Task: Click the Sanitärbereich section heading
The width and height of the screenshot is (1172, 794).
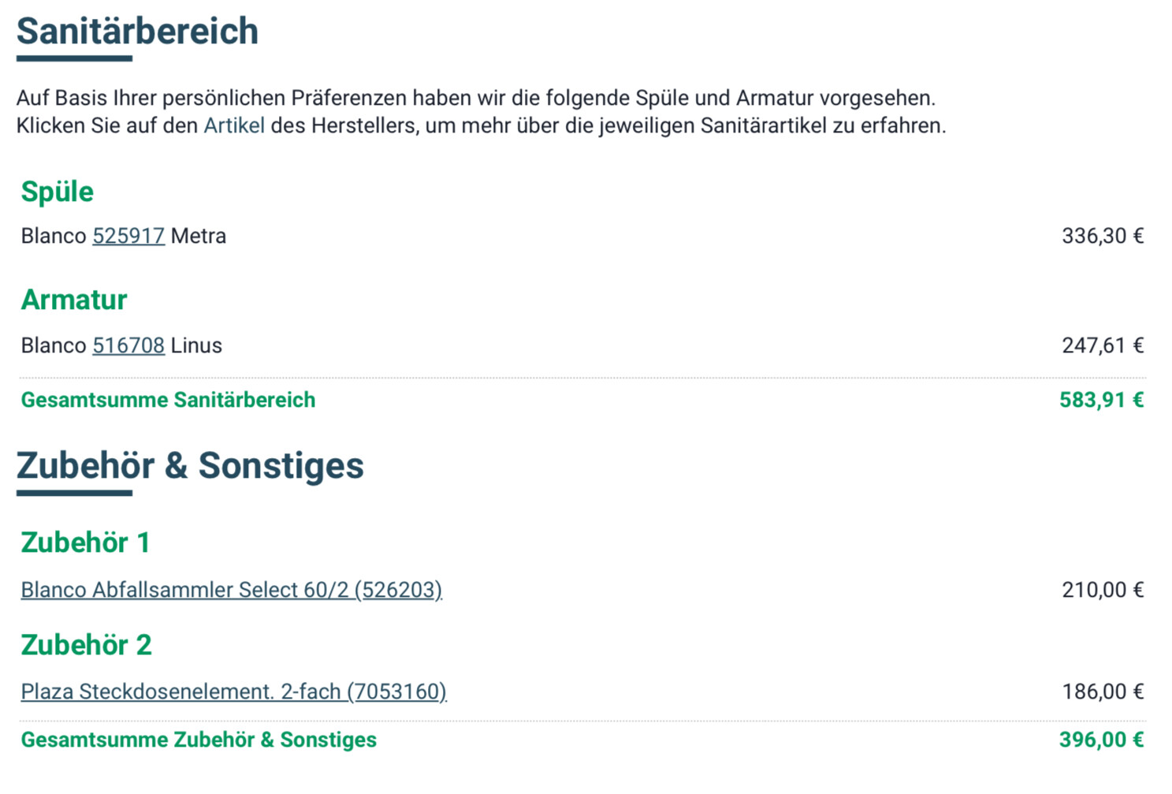Action: [137, 32]
